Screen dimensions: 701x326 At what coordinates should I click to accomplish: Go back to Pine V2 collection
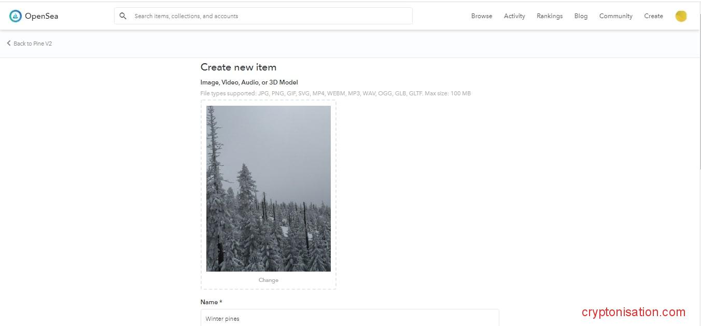point(33,44)
